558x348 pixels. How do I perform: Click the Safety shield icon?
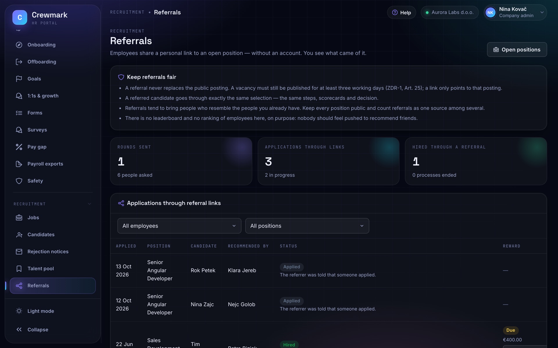[x=19, y=181]
